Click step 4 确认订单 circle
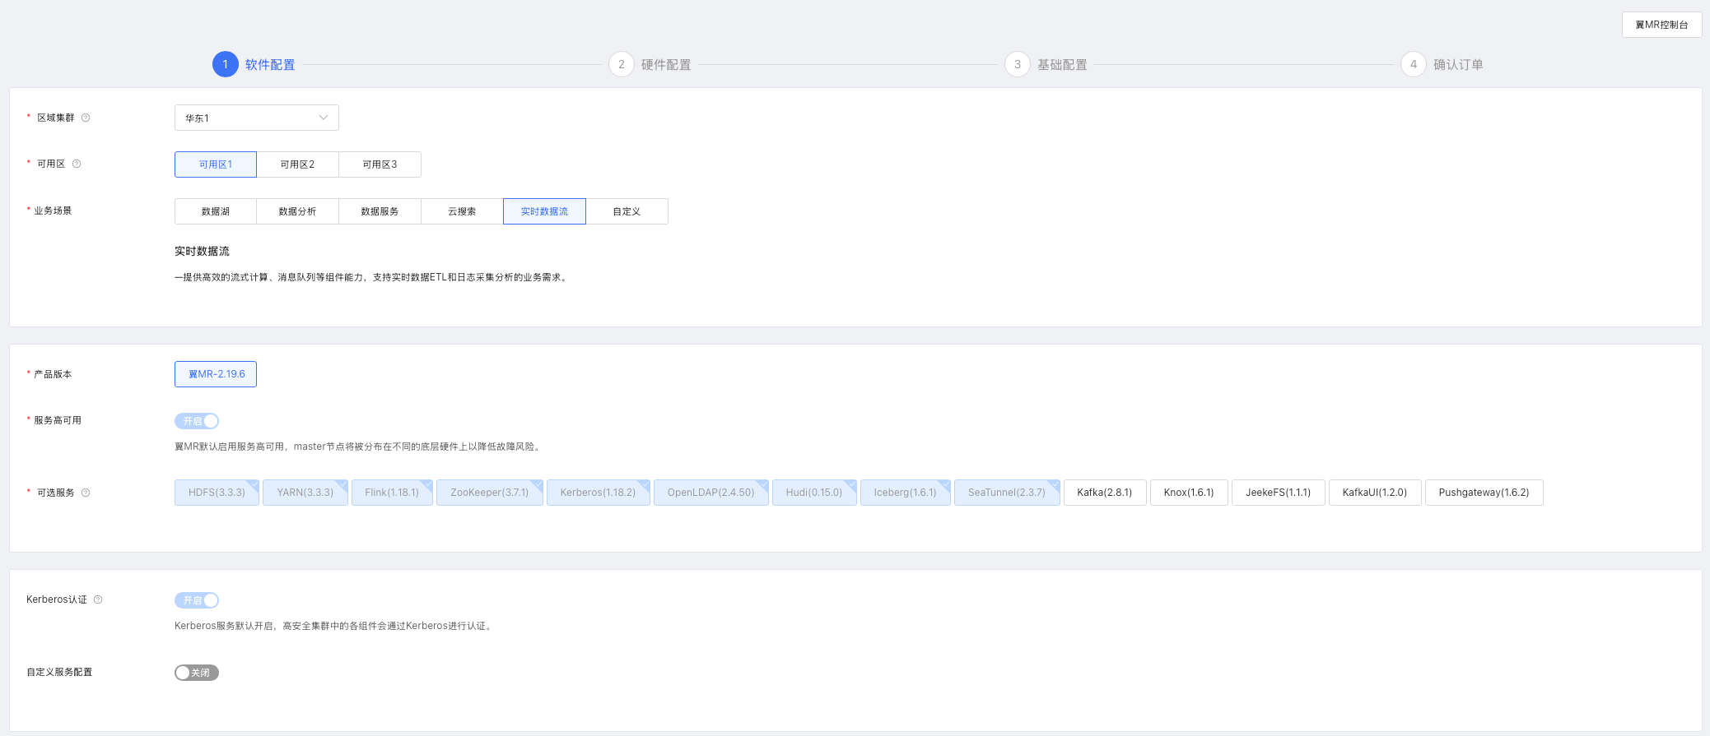Image resolution: width=1710 pixels, height=736 pixels. coord(1413,64)
